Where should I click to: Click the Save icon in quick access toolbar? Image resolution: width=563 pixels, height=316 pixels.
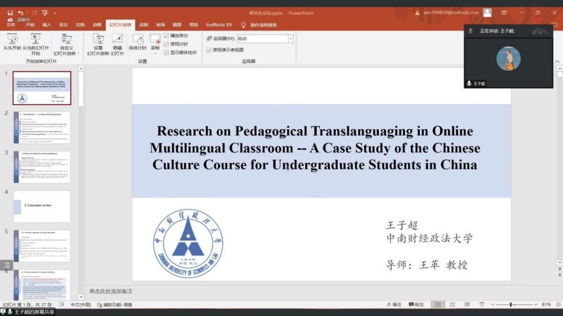click(x=10, y=13)
